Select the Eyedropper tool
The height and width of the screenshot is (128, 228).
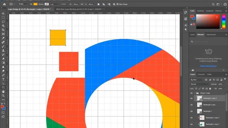[x=3, y=38]
